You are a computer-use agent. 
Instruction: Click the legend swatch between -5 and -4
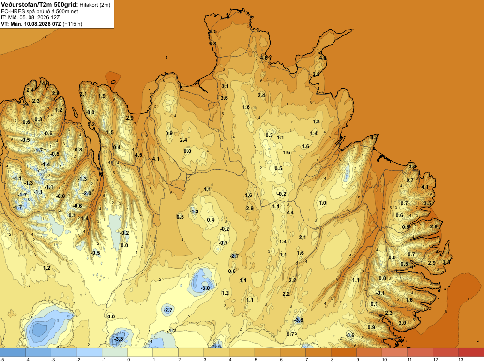pyautogui.click(x=13, y=352)
